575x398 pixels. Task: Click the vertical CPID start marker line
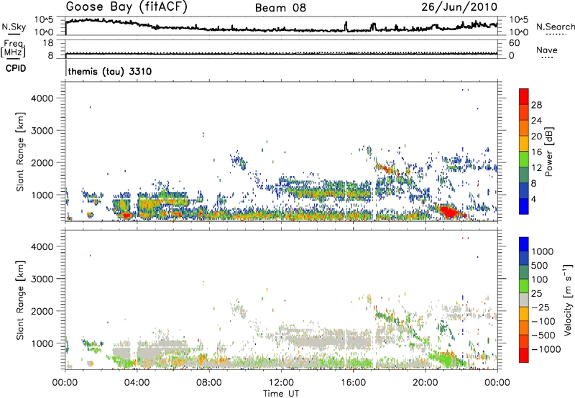(x=66, y=68)
